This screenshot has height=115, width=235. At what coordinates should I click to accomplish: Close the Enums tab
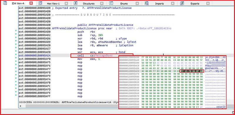coord(137,4)
